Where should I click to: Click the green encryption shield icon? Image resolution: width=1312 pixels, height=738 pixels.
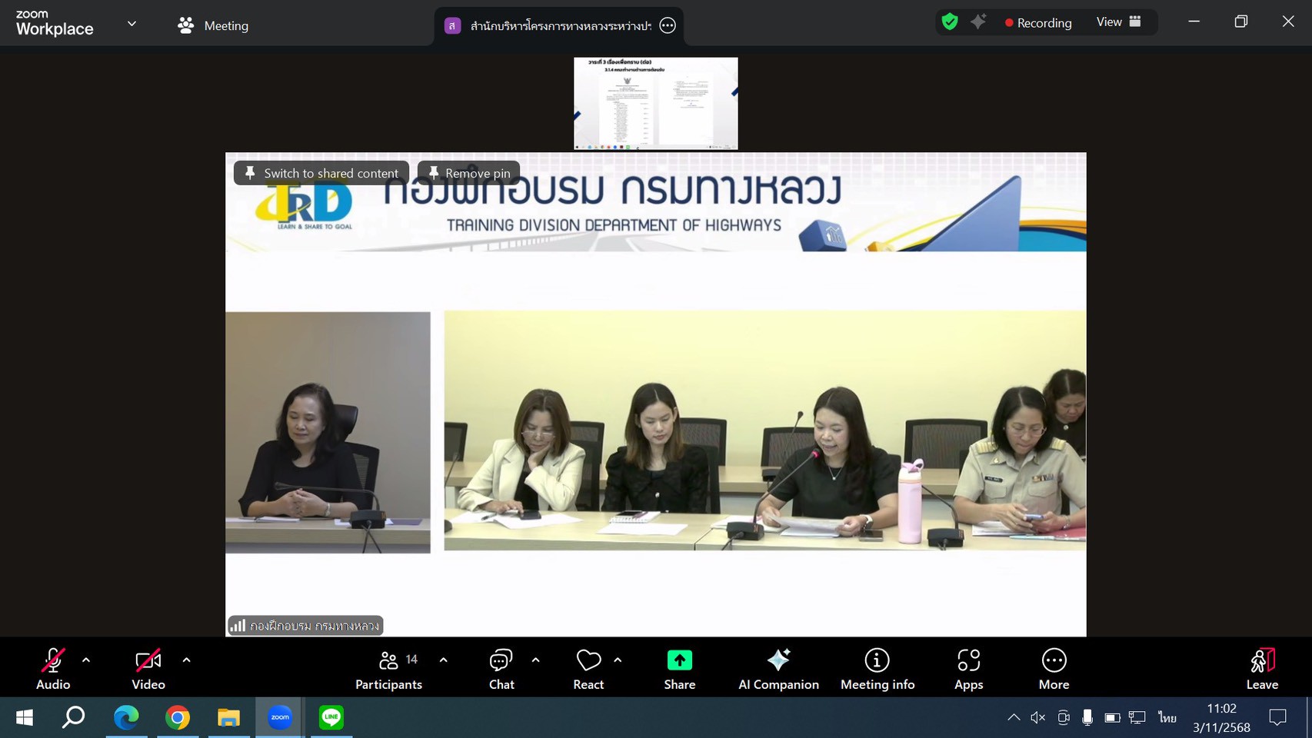tap(950, 22)
